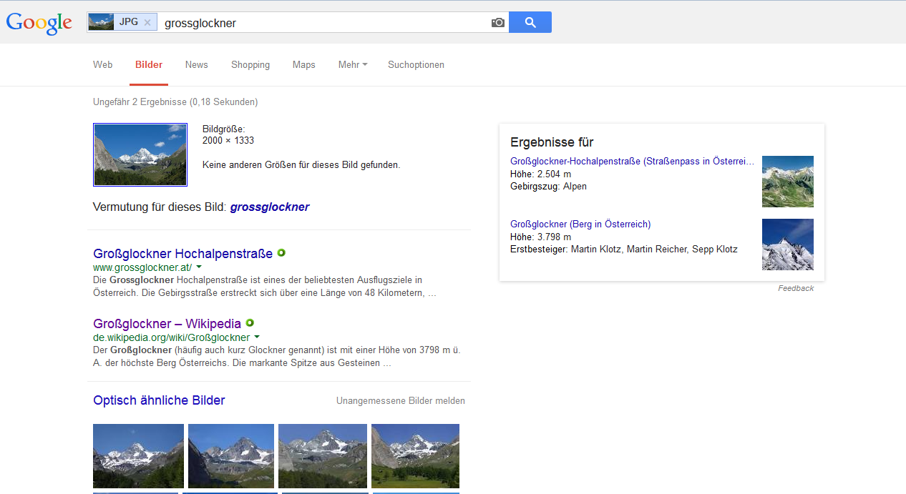This screenshot has height=494, width=906.
Task: Click the blue magnifier search button
Action: pyautogui.click(x=530, y=22)
